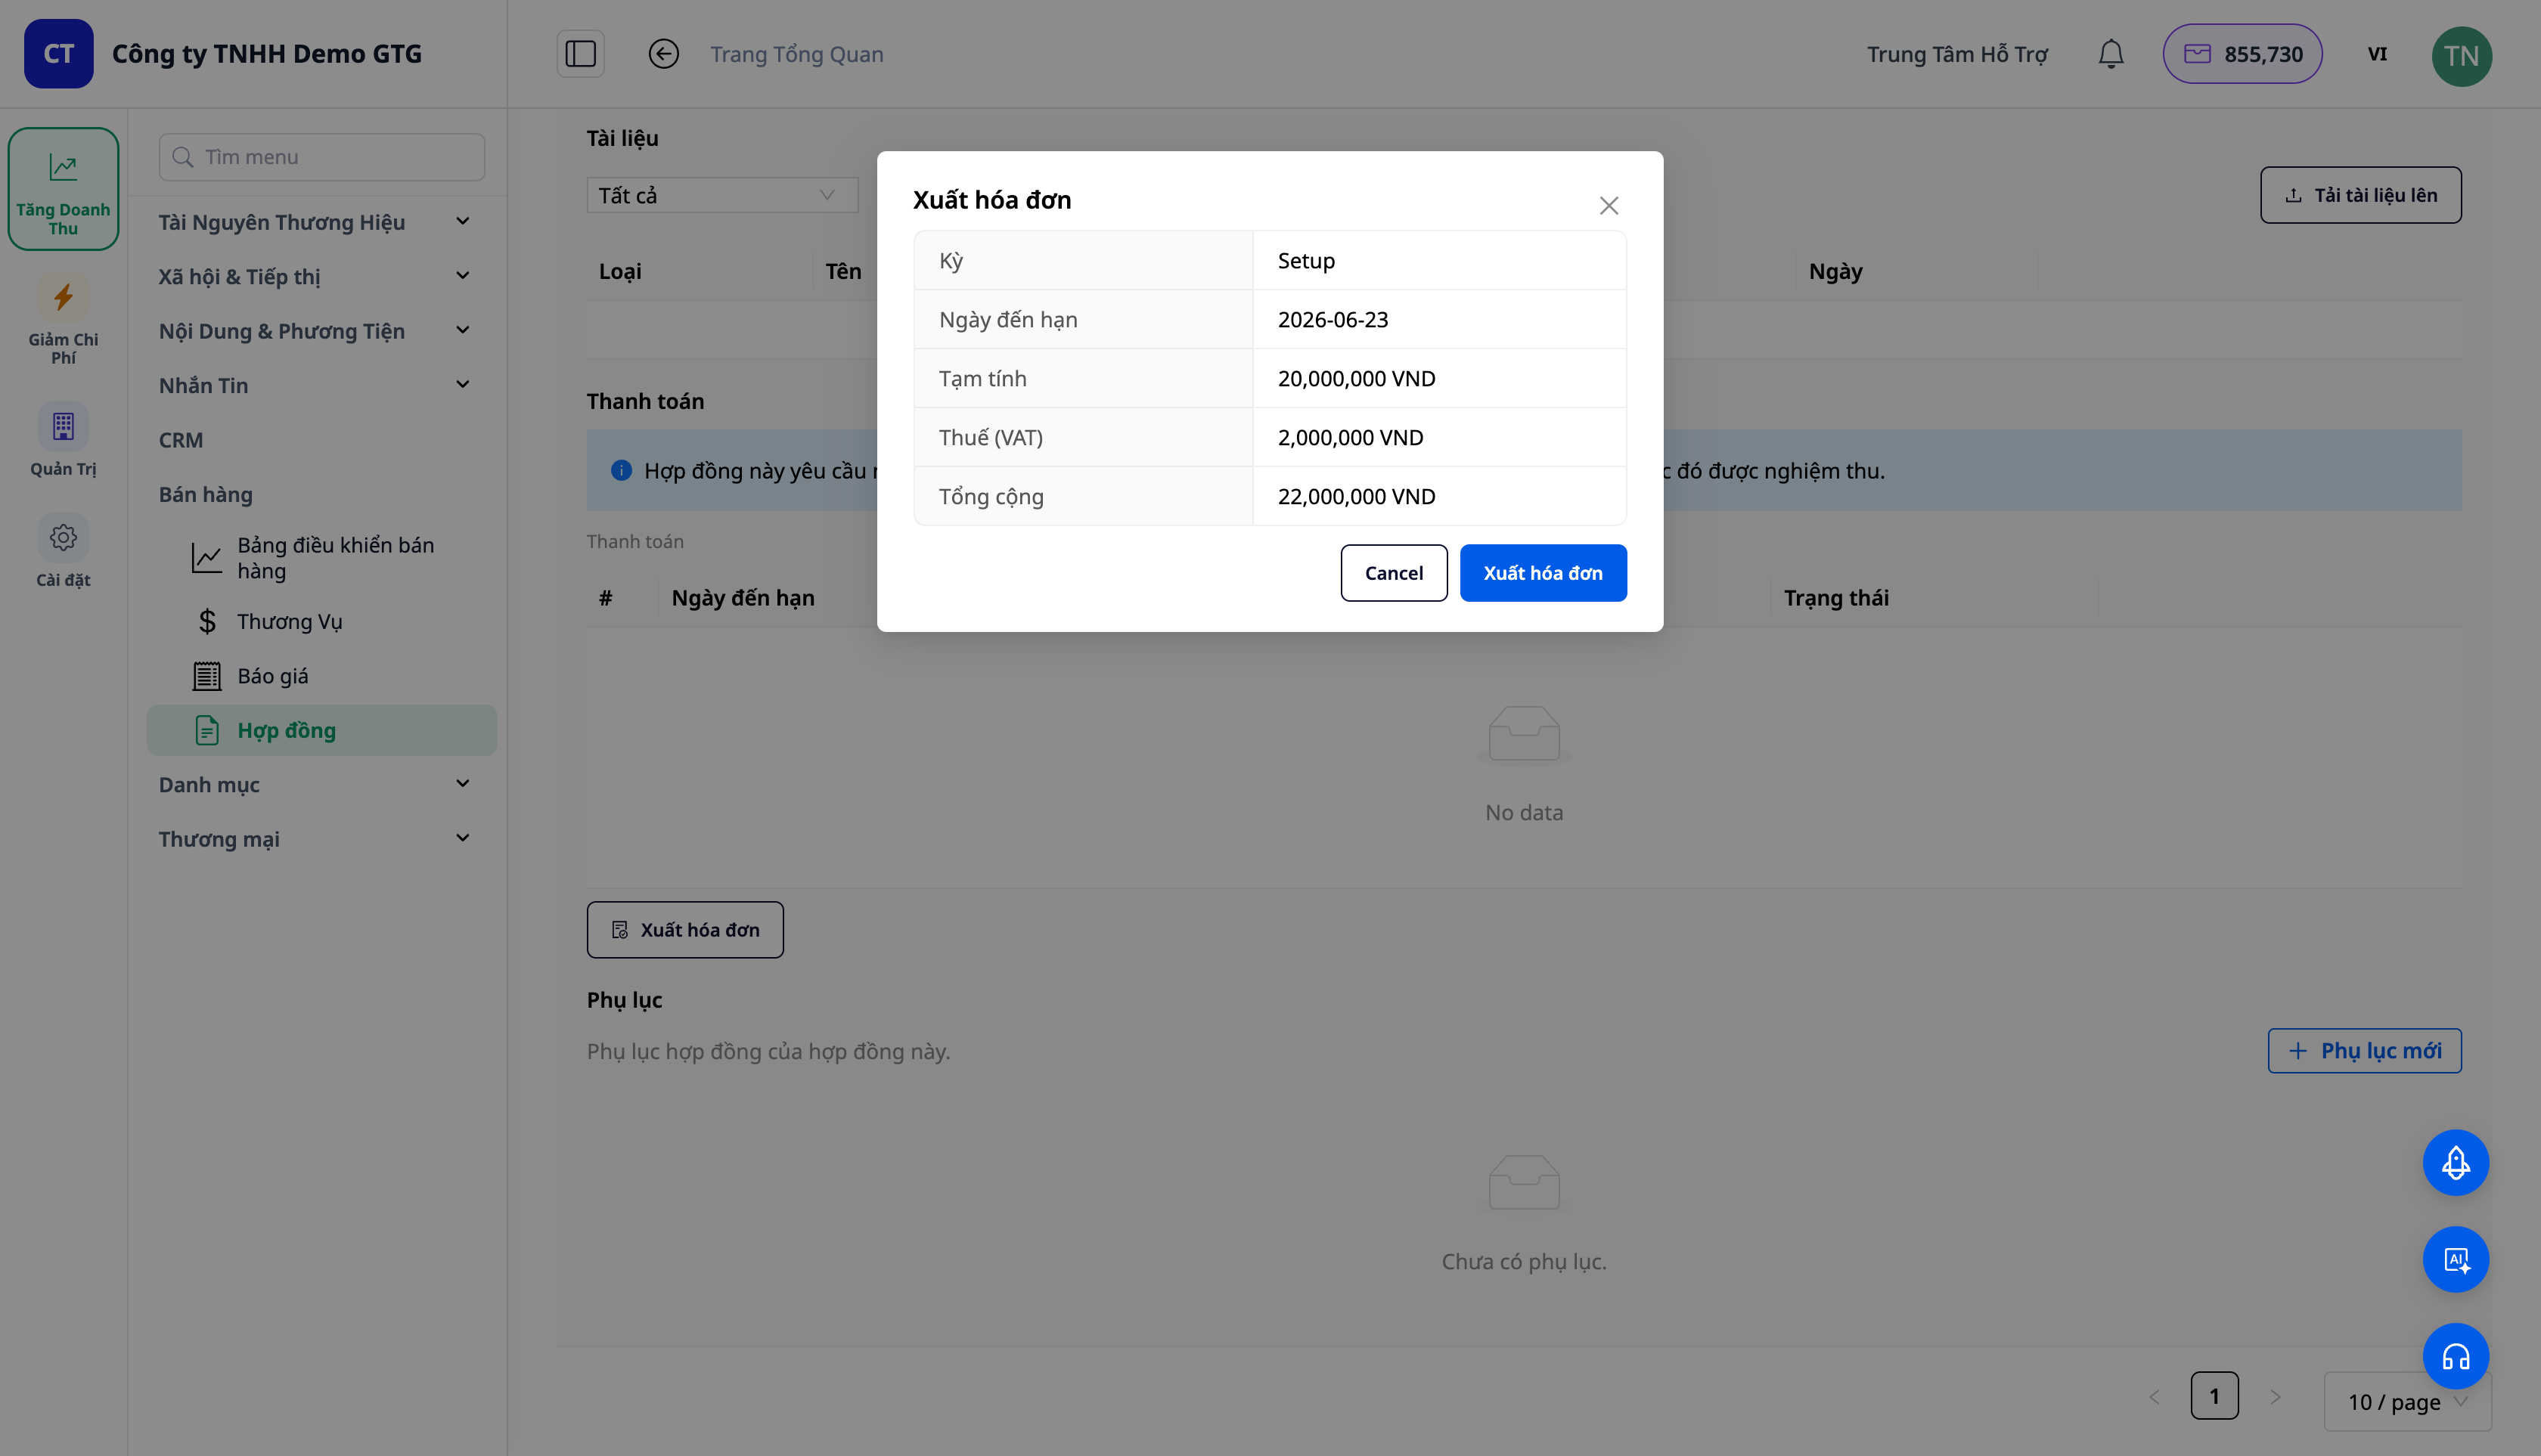Image resolution: width=2541 pixels, height=1456 pixels.
Task: Click the 22,000,000 VND total value
Action: click(1355, 496)
